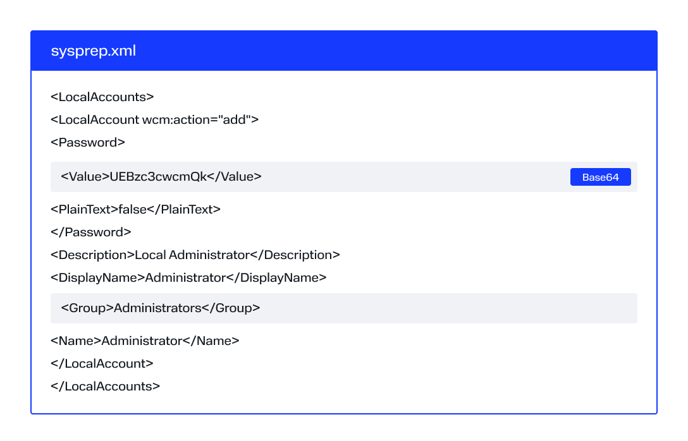
Task: Click the closing </Password> tag line
Action: tap(91, 233)
